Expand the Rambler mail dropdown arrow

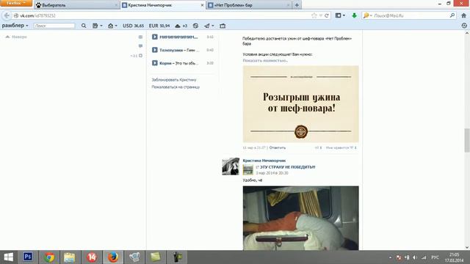[116, 26]
